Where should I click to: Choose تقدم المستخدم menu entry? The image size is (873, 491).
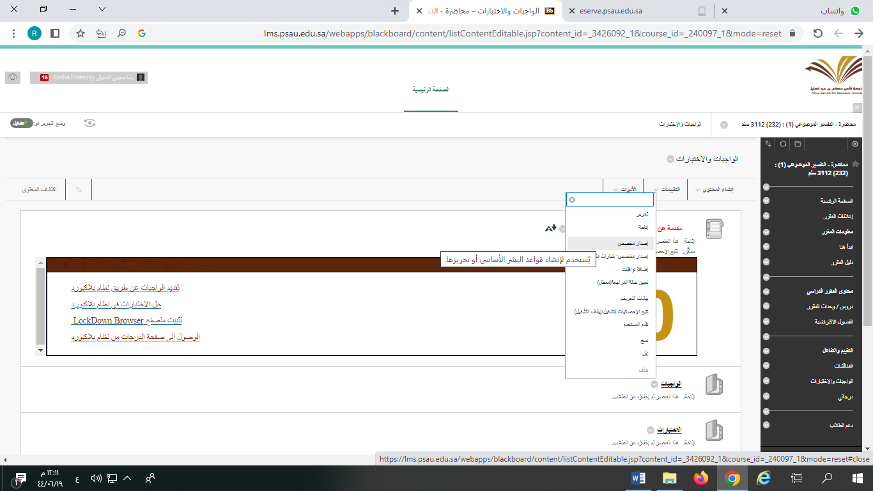pyautogui.click(x=637, y=324)
